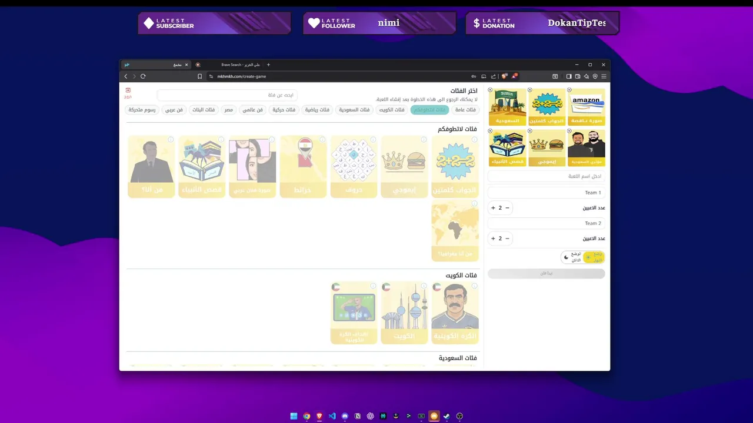Open Google Chrome from taskbar
The image size is (753, 423).
306,416
